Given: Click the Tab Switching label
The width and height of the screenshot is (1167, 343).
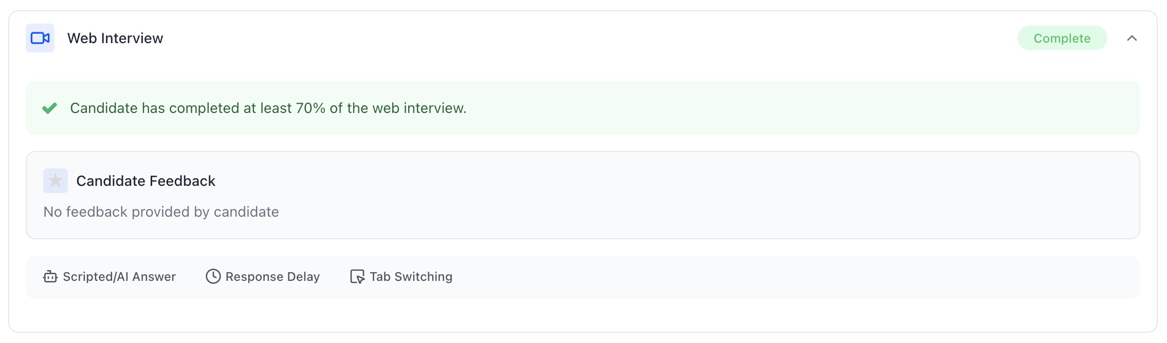Looking at the screenshot, I should (411, 277).
